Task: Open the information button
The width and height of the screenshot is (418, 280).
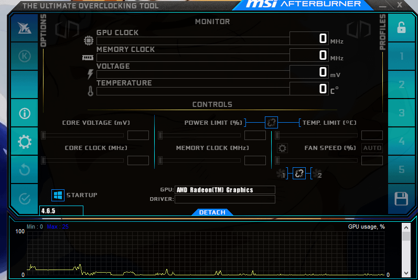Action: pos(25,113)
